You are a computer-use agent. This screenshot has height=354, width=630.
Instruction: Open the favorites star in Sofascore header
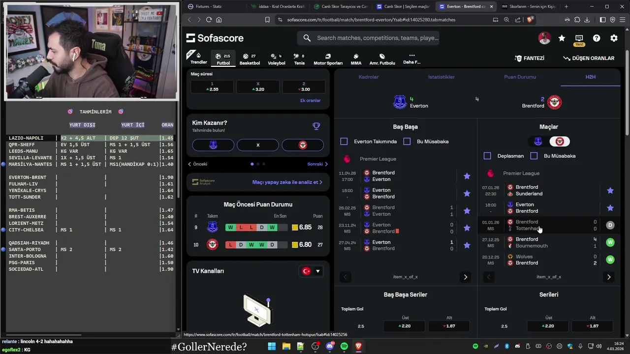click(x=562, y=38)
